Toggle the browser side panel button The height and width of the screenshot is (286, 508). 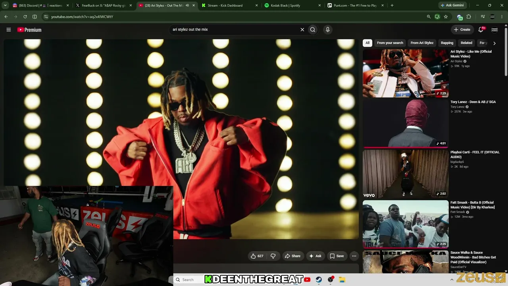pos(35,17)
